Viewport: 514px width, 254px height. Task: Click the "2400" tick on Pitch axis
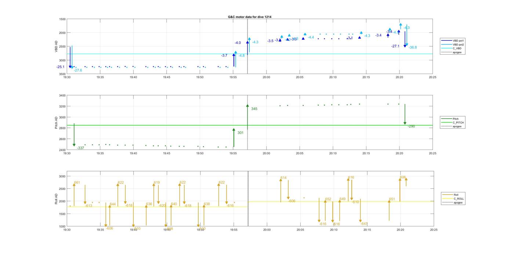click(62, 150)
